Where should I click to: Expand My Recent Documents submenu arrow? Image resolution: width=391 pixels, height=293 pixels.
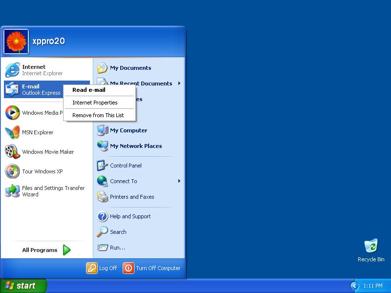click(179, 84)
